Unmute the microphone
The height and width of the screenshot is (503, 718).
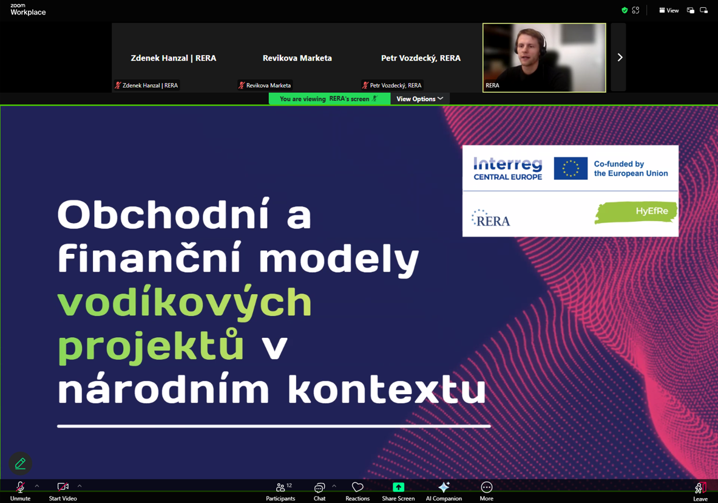click(x=20, y=490)
